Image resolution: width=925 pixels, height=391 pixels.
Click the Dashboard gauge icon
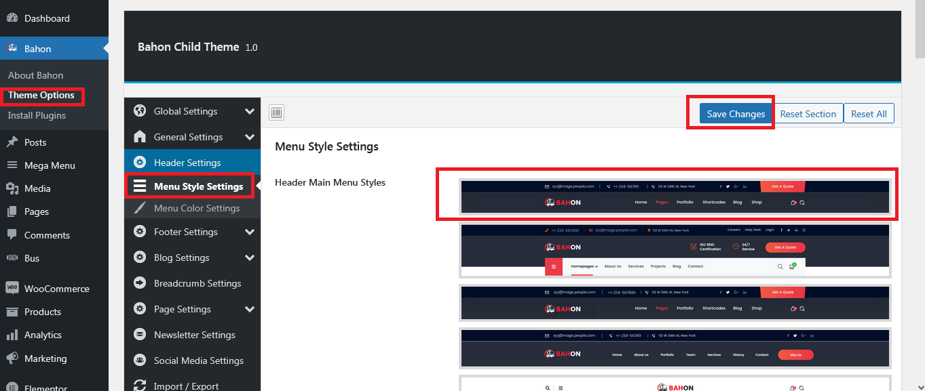pos(12,18)
